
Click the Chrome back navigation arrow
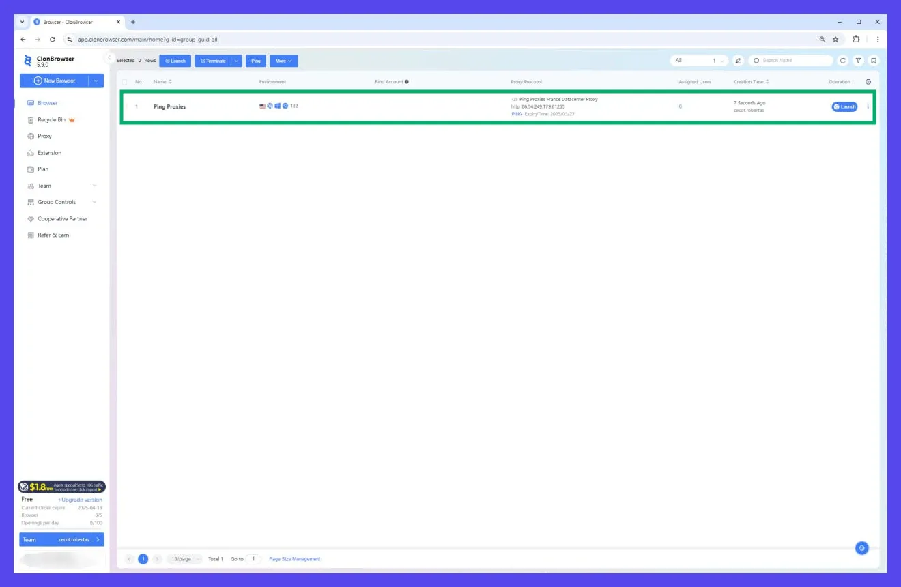tap(23, 39)
